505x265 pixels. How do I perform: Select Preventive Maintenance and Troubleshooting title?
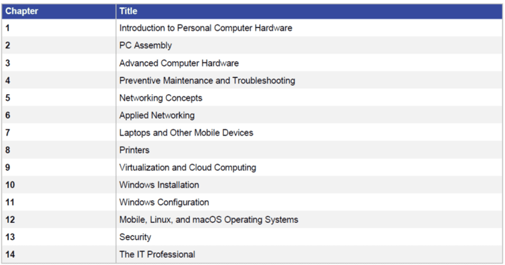click(x=207, y=81)
